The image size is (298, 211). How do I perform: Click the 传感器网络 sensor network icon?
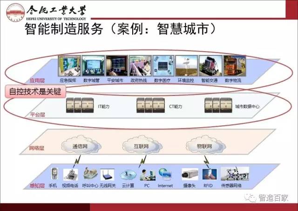(x=235, y=174)
